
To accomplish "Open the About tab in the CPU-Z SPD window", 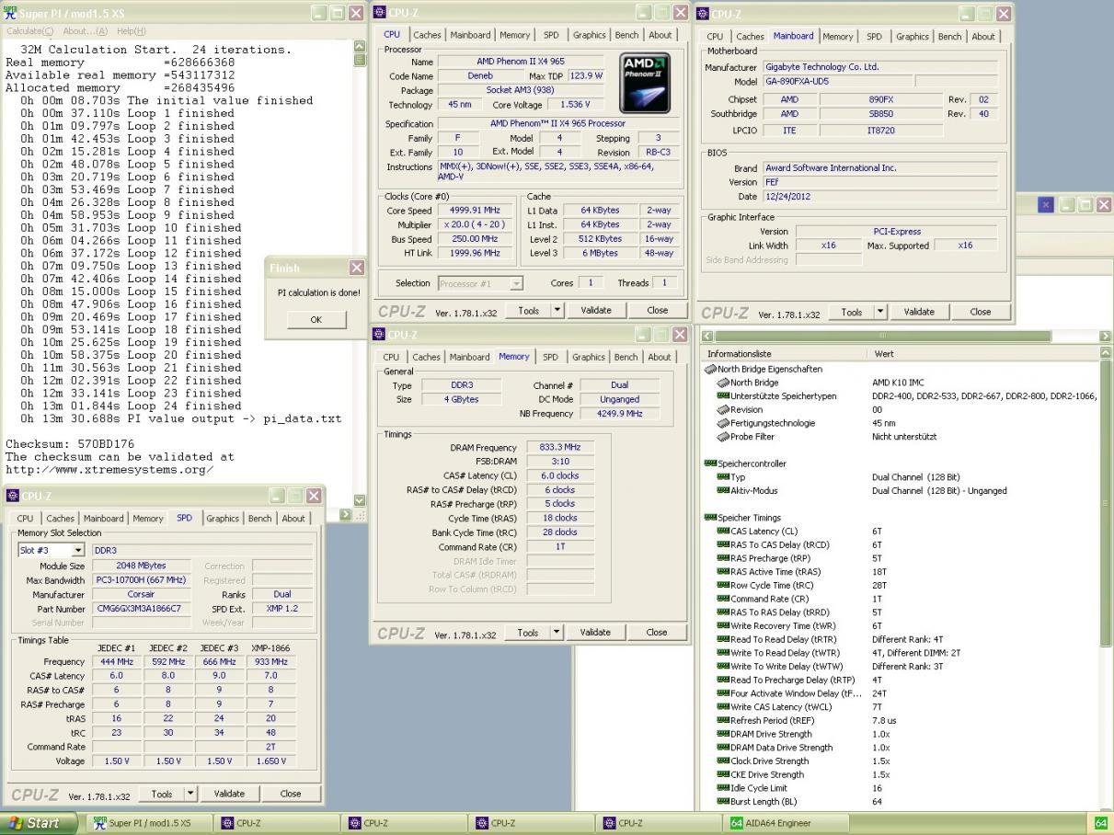I will [293, 519].
